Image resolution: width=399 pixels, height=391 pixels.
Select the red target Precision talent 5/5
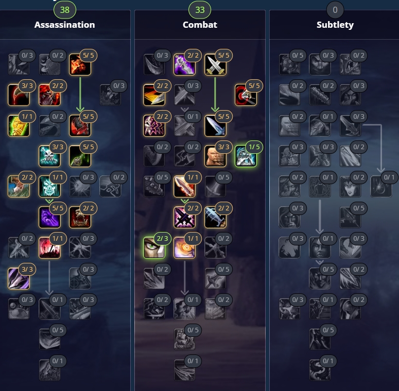(x=246, y=95)
